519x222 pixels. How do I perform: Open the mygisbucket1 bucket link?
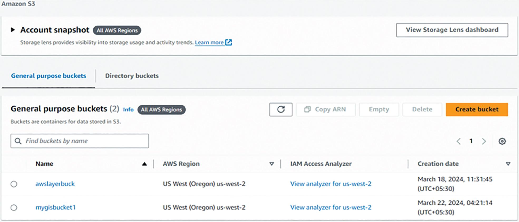tap(56, 208)
